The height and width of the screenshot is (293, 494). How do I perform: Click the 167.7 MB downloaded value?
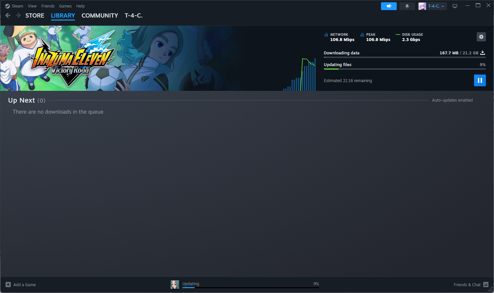(x=449, y=53)
